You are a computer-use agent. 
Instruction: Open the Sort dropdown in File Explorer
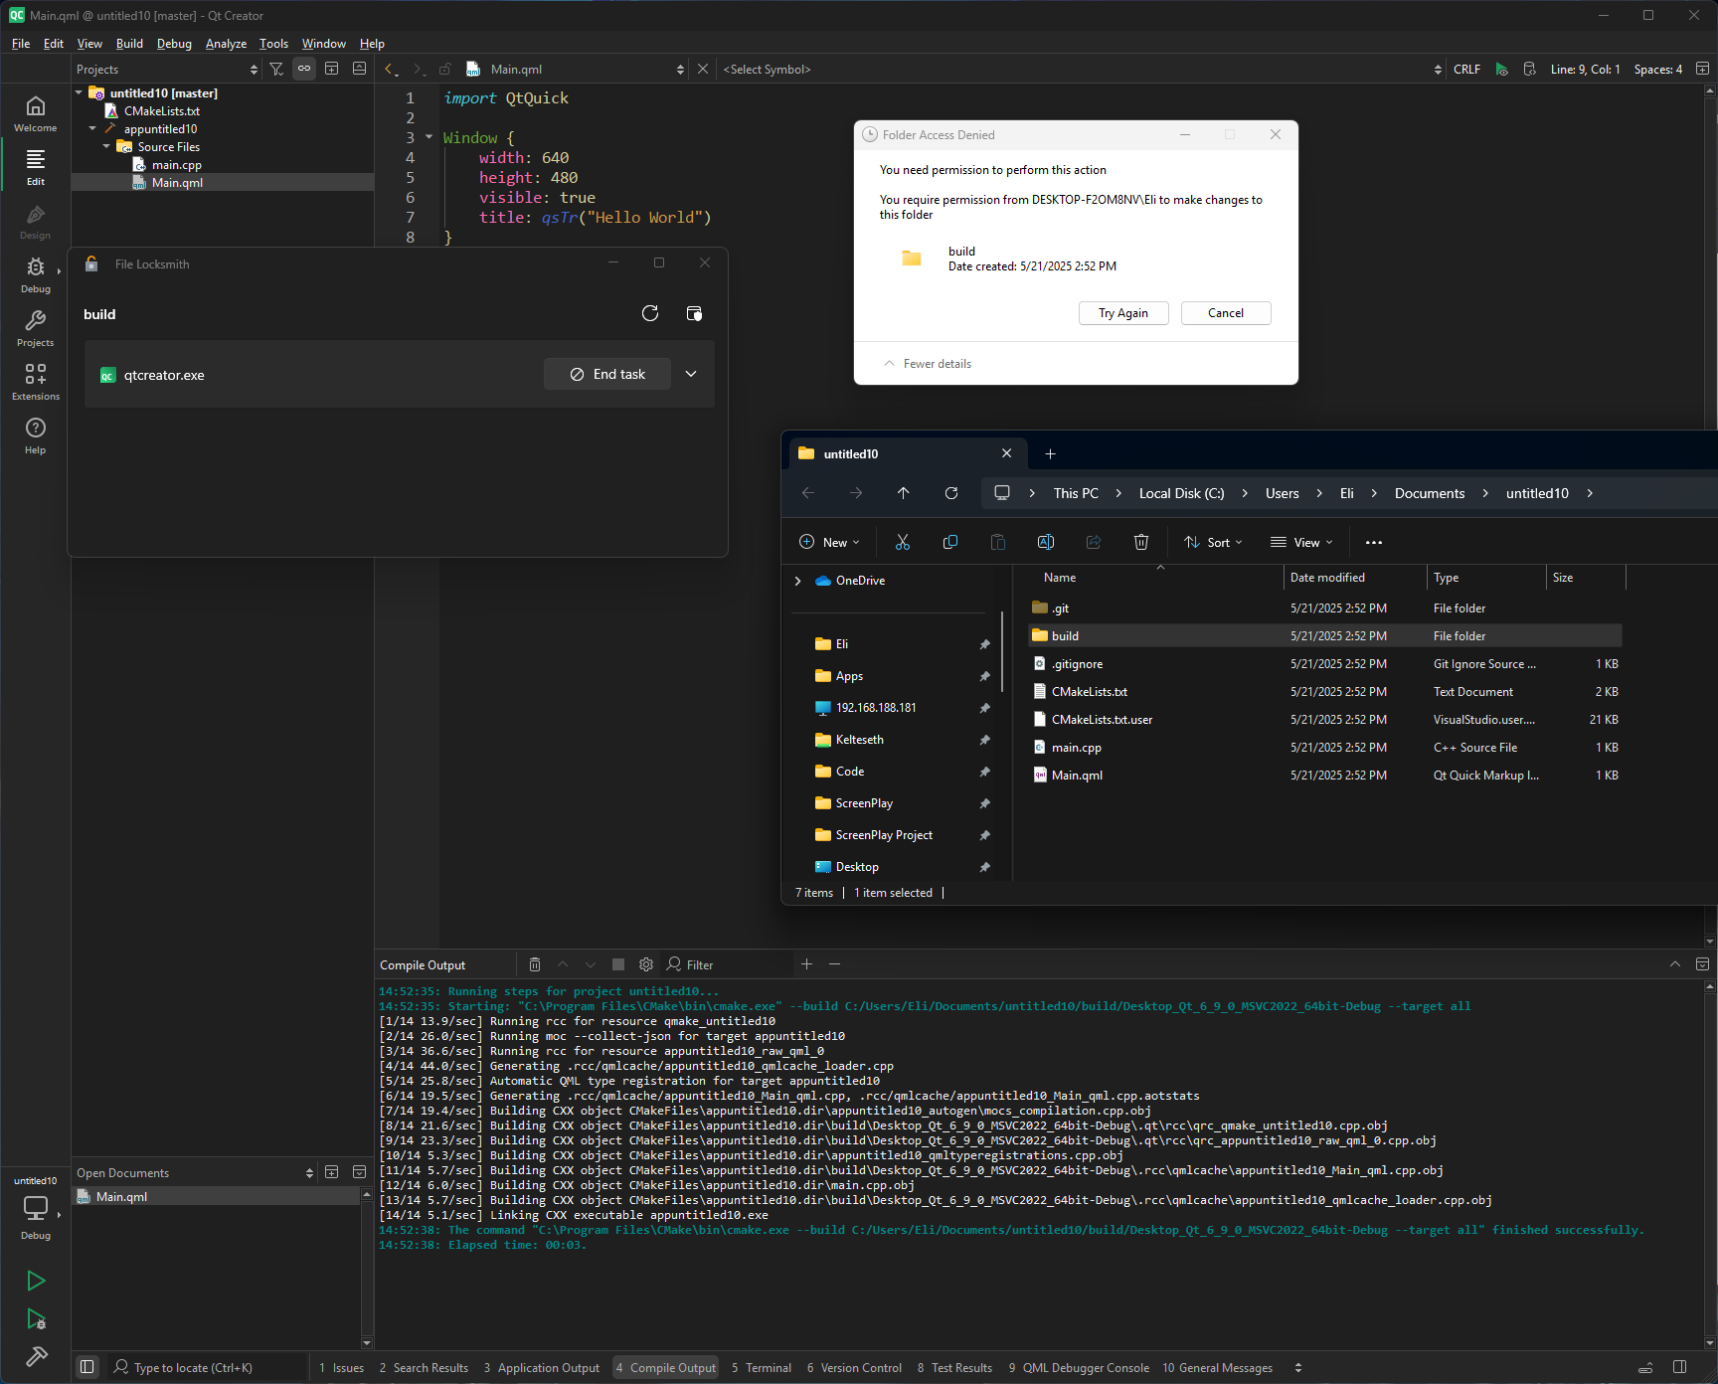[1213, 542]
